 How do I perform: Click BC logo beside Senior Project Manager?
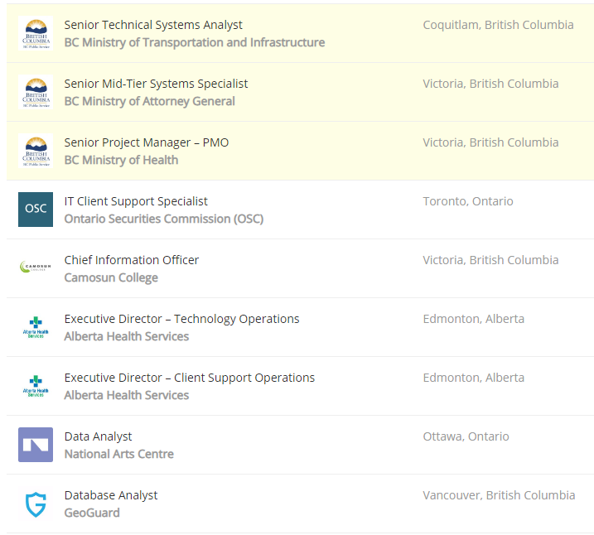(36, 151)
